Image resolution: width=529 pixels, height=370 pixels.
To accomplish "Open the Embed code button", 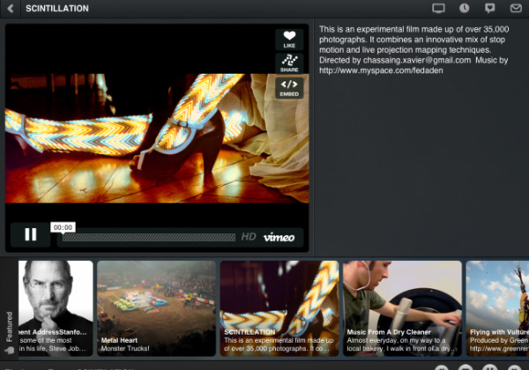I will [x=289, y=87].
